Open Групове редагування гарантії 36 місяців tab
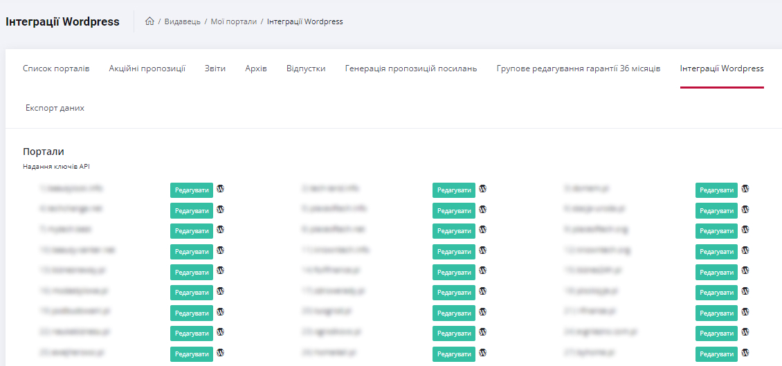Viewport: 782px width, 366px height. (x=579, y=68)
